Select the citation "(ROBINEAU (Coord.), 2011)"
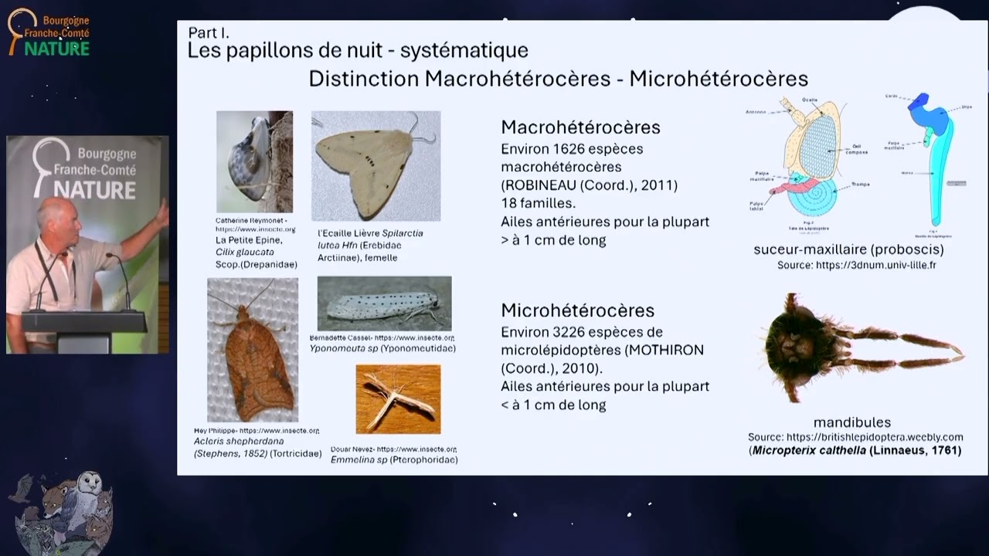 [x=589, y=185]
